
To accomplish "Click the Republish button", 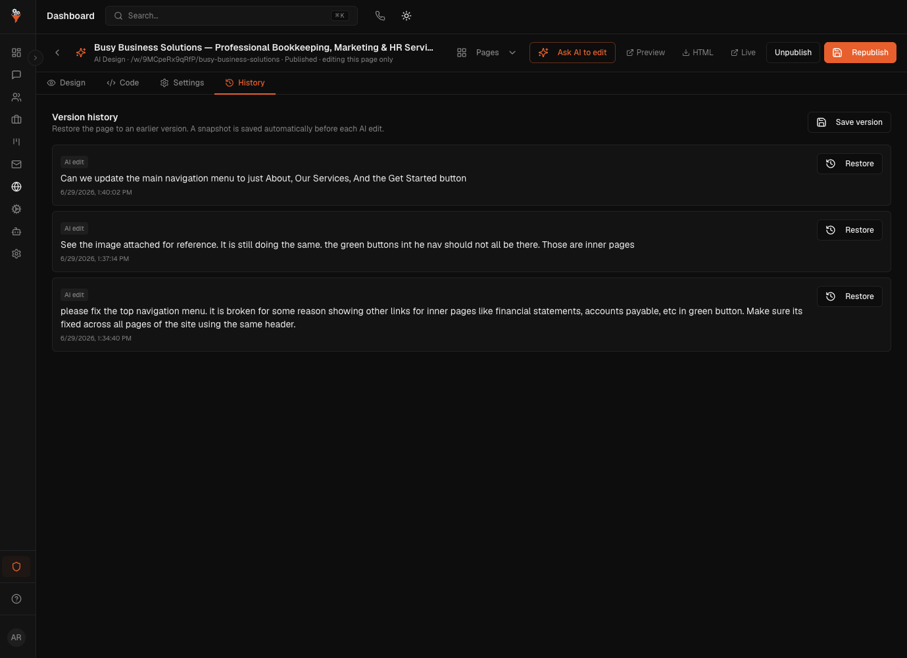I will coord(860,53).
